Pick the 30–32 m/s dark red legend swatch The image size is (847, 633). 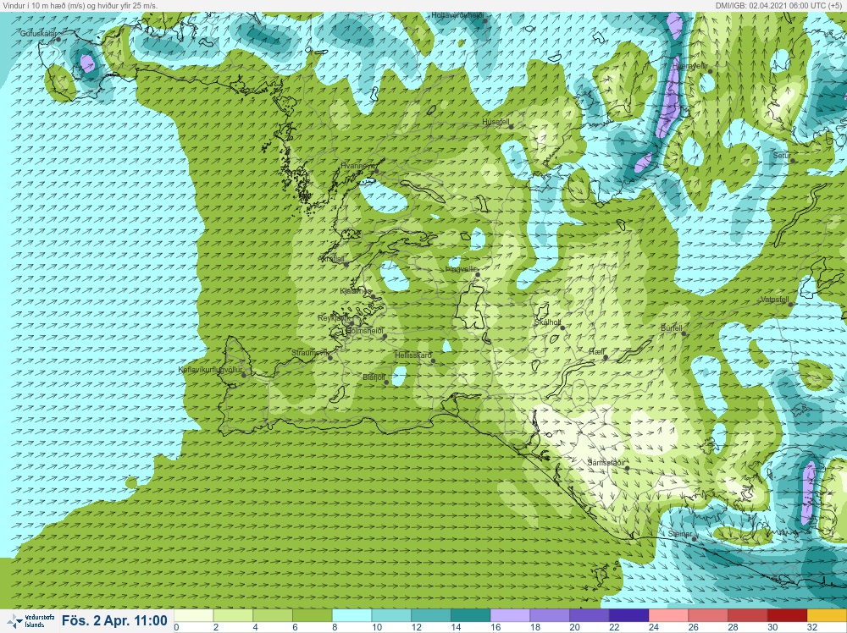tap(787, 616)
